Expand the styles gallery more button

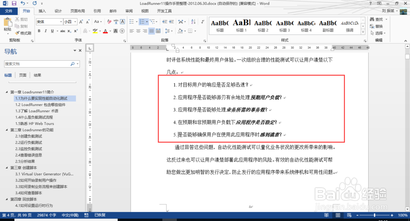tap(363, 32)
